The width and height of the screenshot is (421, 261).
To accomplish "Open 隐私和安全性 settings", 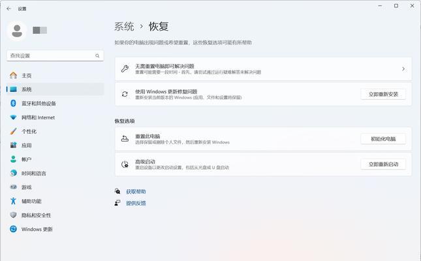I will tap(55, 215).
